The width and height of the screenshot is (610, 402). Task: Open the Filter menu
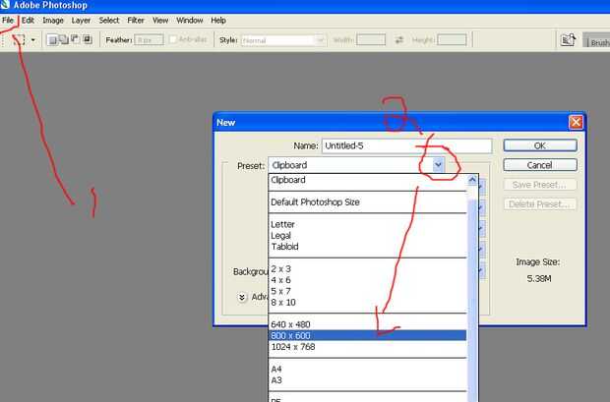136,21
